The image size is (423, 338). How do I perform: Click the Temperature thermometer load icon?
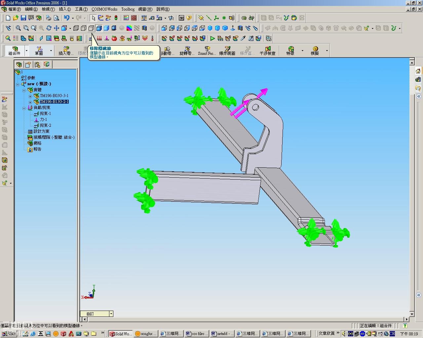[152, 38]
